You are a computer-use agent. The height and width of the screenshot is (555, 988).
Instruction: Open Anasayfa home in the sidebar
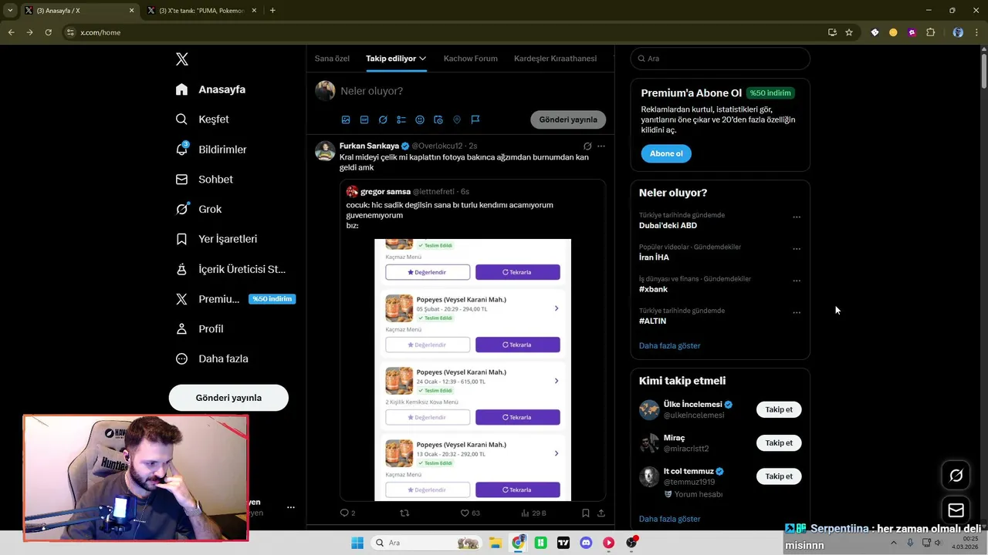pyautogui.click(x=211, y=89)
